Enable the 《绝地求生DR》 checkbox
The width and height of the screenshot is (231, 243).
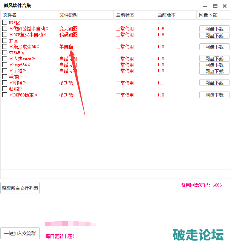[5, 47]
